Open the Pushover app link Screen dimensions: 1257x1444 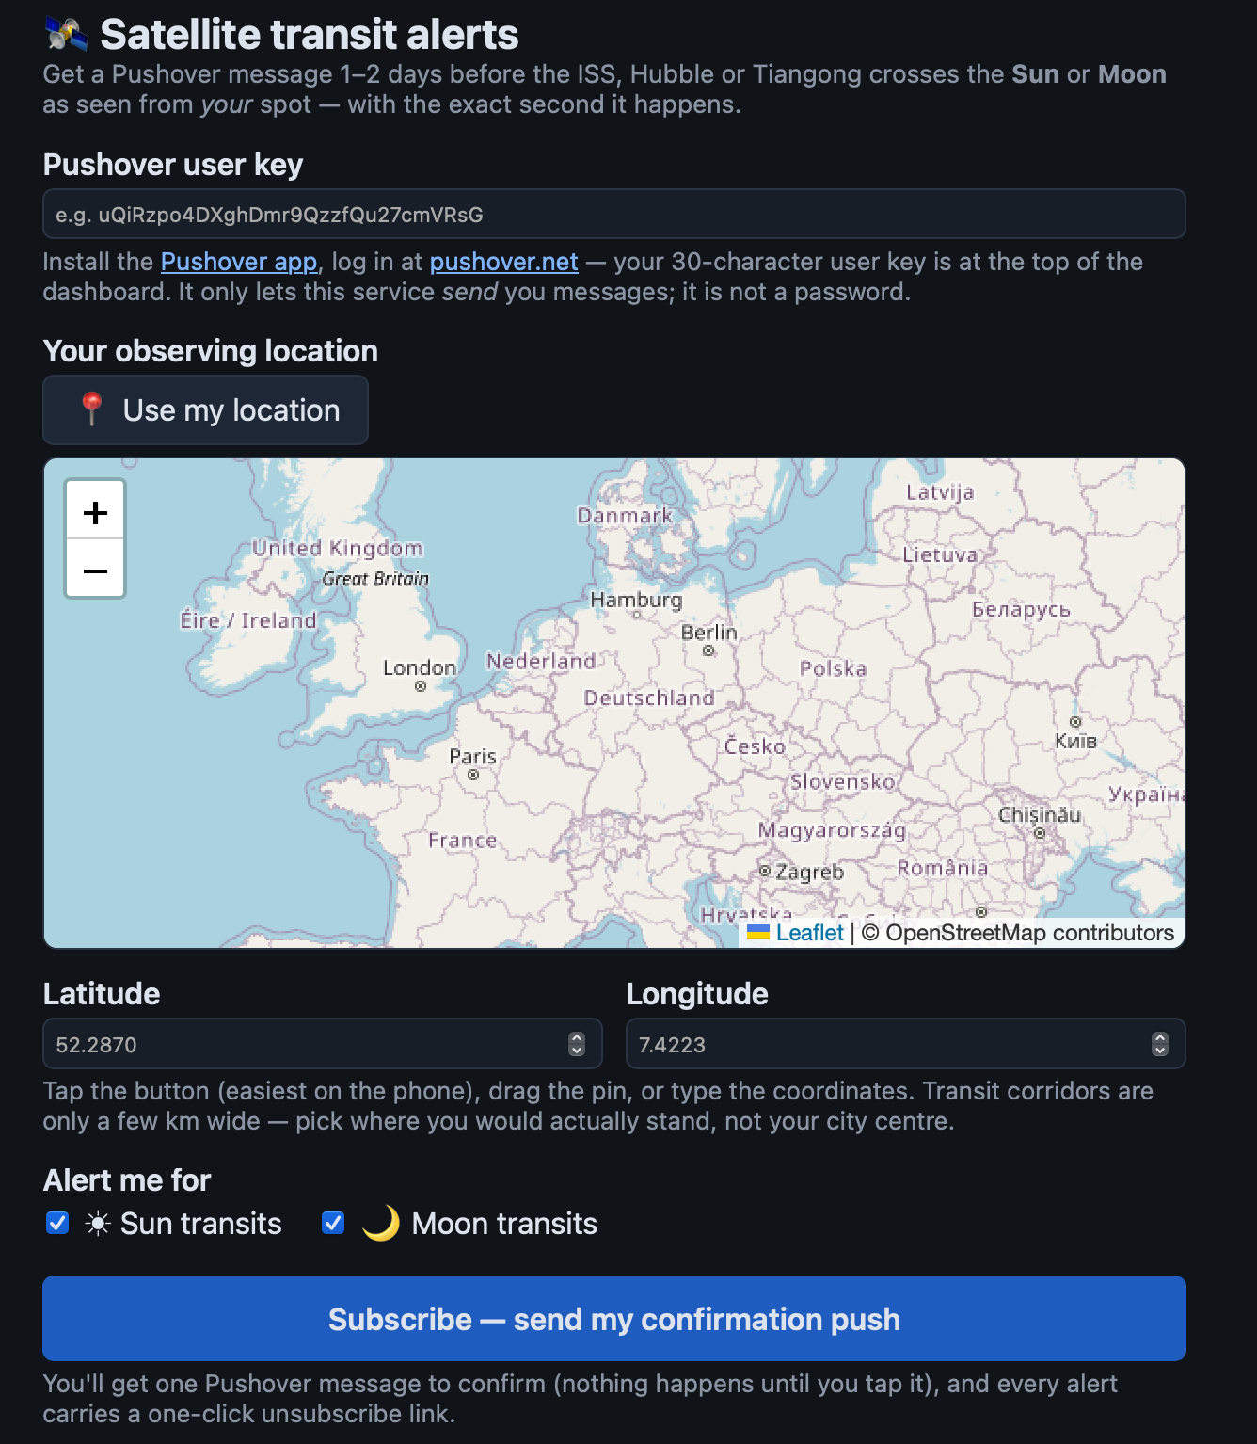point(239,262)
